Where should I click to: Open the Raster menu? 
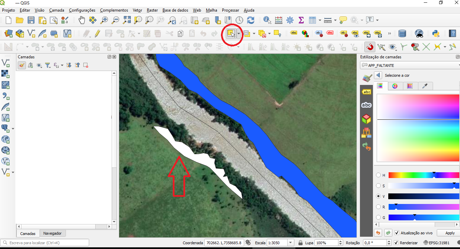tap(152, 10)
